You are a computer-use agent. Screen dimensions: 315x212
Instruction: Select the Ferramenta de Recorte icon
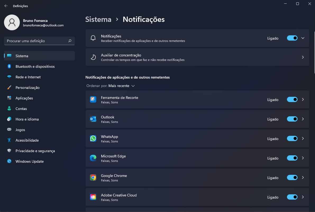[93, 99]
